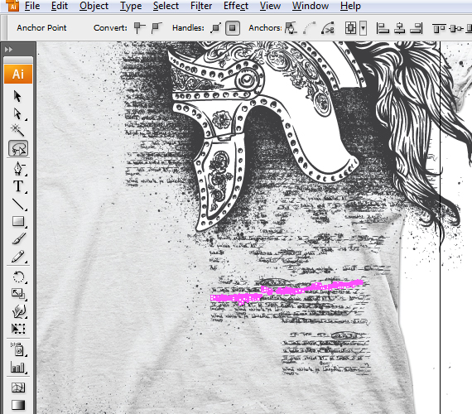Remove selected anchor points icon
The width and height of the screenshot is (472, 414).
coord(291,28)
